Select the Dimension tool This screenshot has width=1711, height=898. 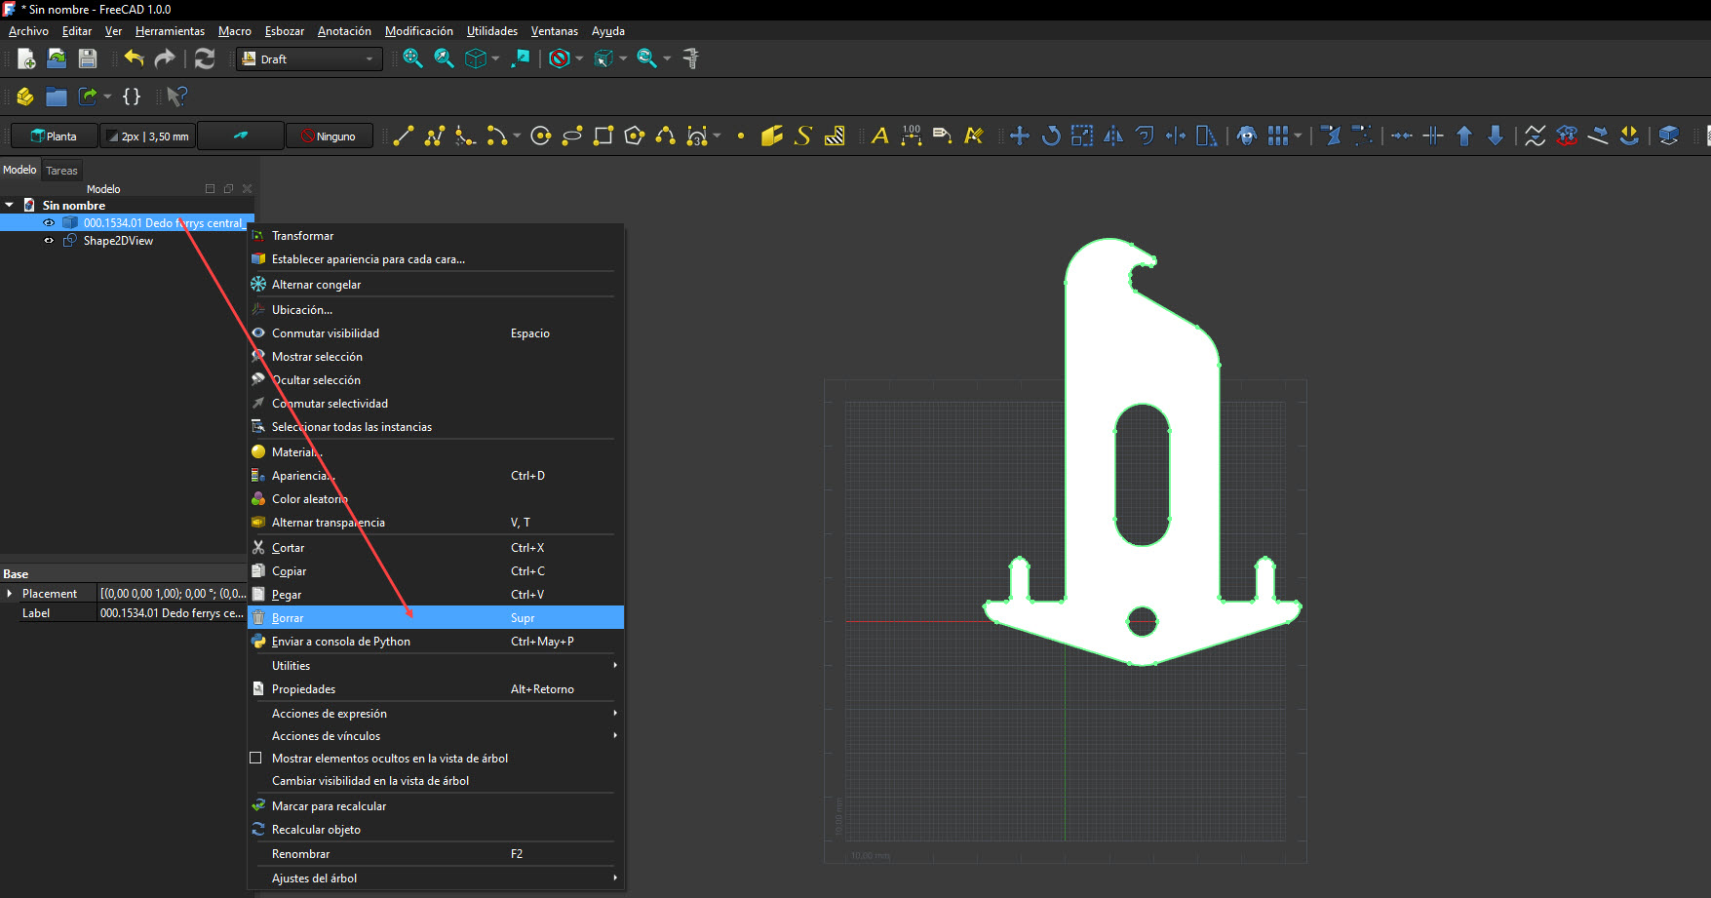pyautogui.click(x=912, y=136)
